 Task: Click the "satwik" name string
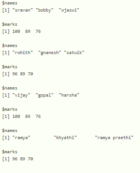pyautogui.click(x=74, y=53)
